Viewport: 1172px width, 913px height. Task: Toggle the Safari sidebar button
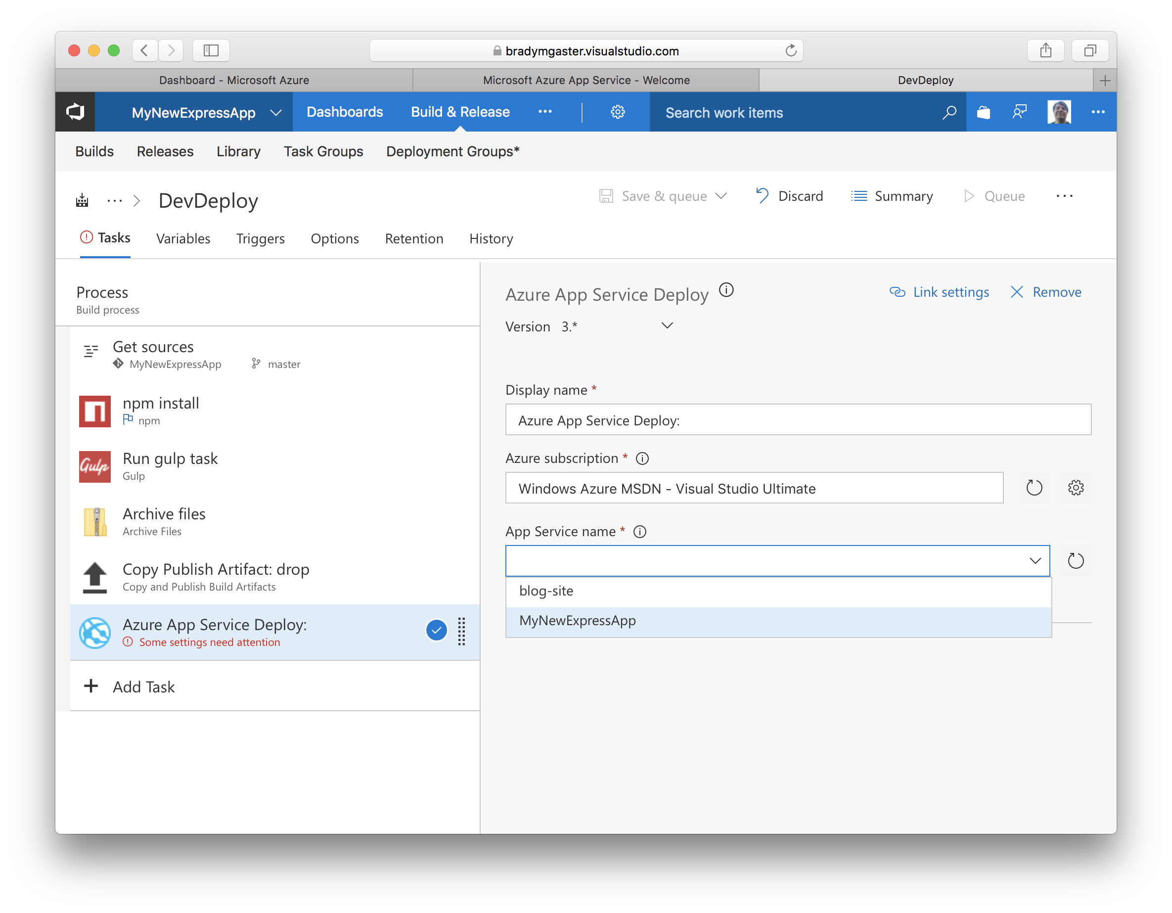(211, 50)
